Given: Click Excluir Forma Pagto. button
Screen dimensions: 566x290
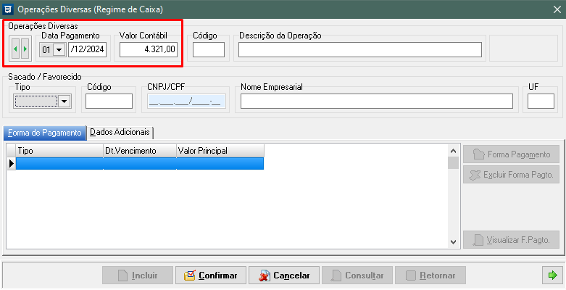Looking at the screenshot, I should [x=511, y=175].
